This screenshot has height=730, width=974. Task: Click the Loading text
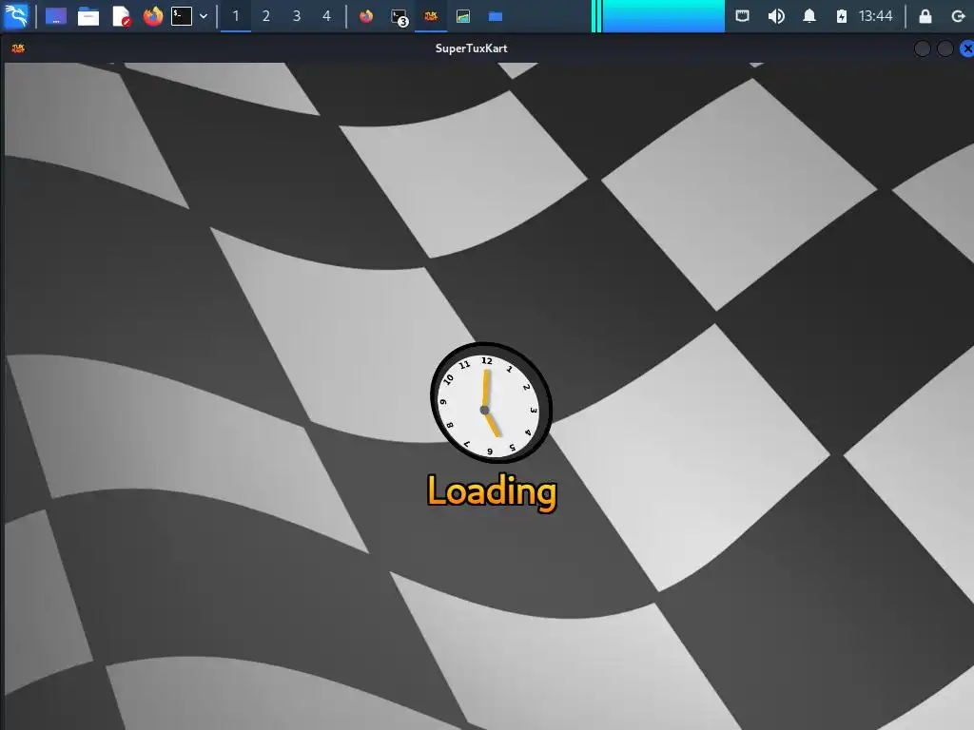pyautogui.click(x=492, y=492)
